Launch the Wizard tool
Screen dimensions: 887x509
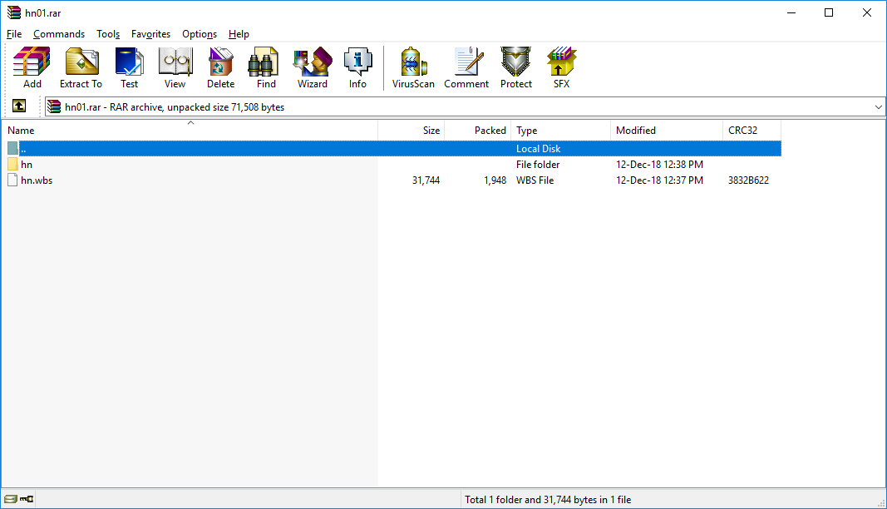313,67
